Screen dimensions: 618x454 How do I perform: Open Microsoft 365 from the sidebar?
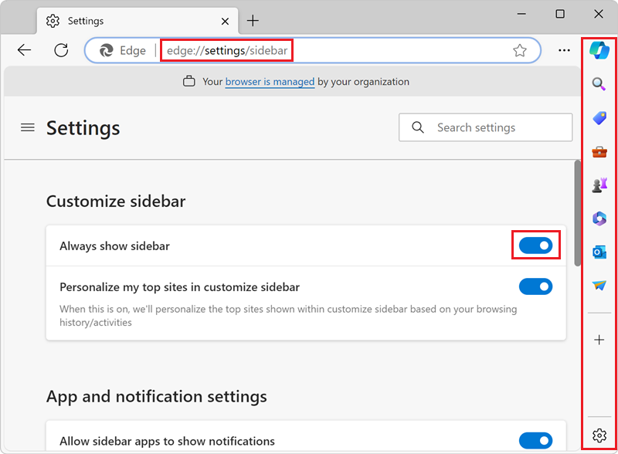(x=599, y=219)
